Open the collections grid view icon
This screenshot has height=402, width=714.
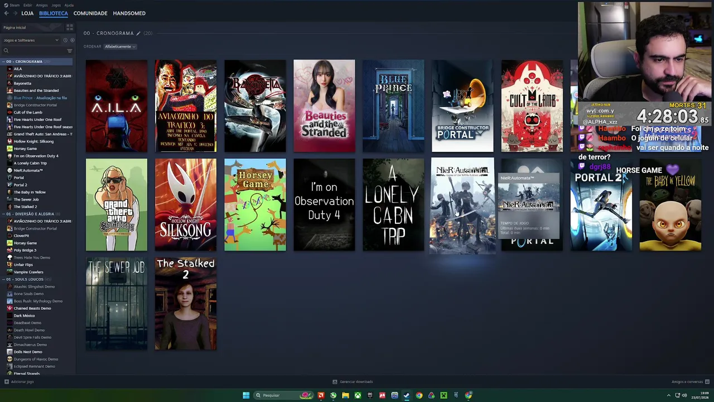(x=70, y=27)
